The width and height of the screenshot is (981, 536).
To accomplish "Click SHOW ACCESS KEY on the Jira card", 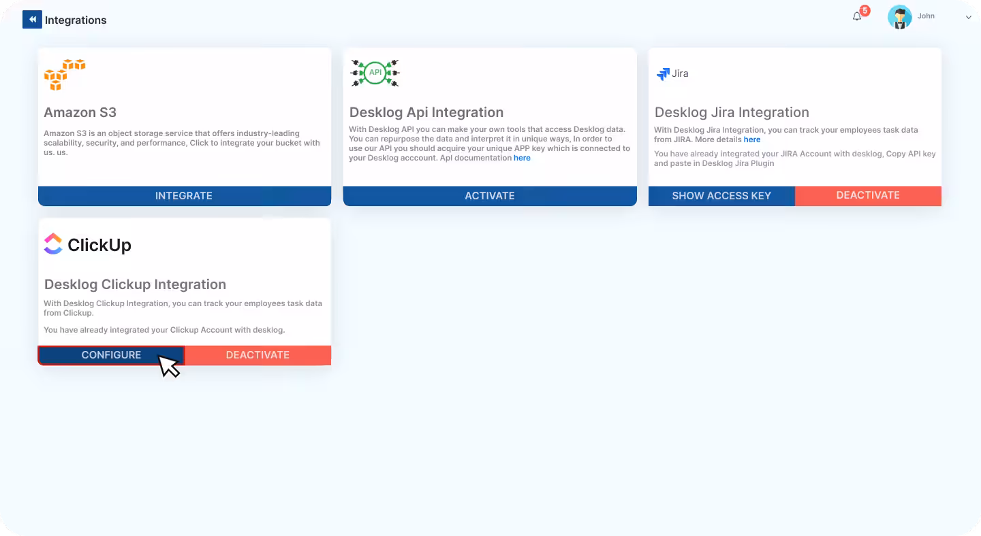I will click(x=721, y=196).
